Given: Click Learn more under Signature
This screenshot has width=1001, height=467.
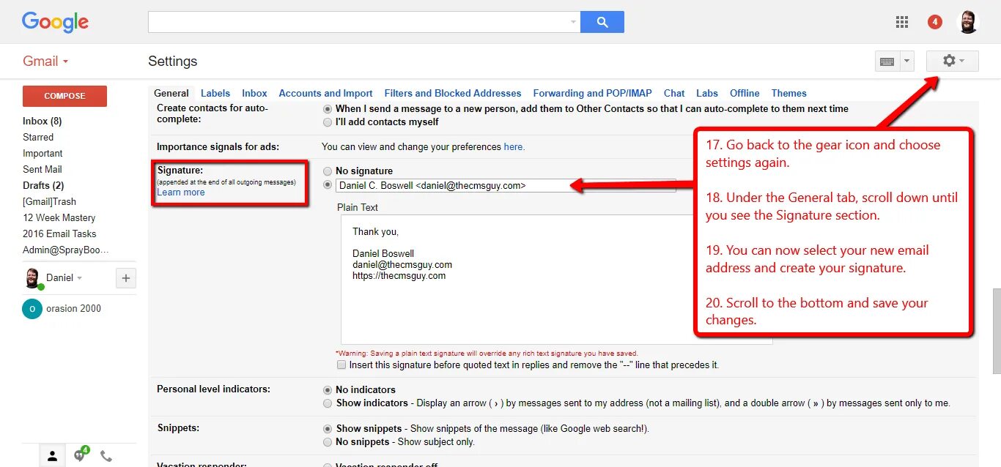Looking at the screenshot, I should click(181, 193).
